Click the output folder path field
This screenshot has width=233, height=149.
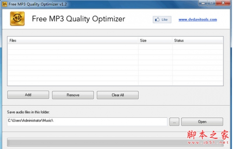click(87, 122)
